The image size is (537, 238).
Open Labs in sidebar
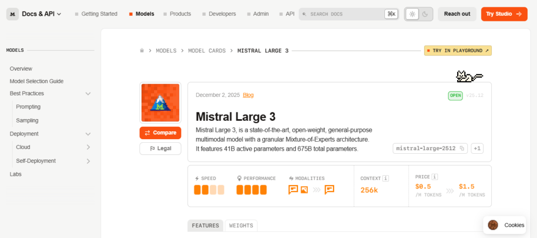pos(16,174)
